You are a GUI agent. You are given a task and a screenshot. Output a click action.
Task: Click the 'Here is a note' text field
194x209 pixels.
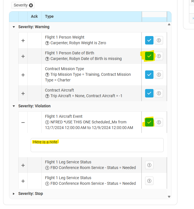click(97, 145)
